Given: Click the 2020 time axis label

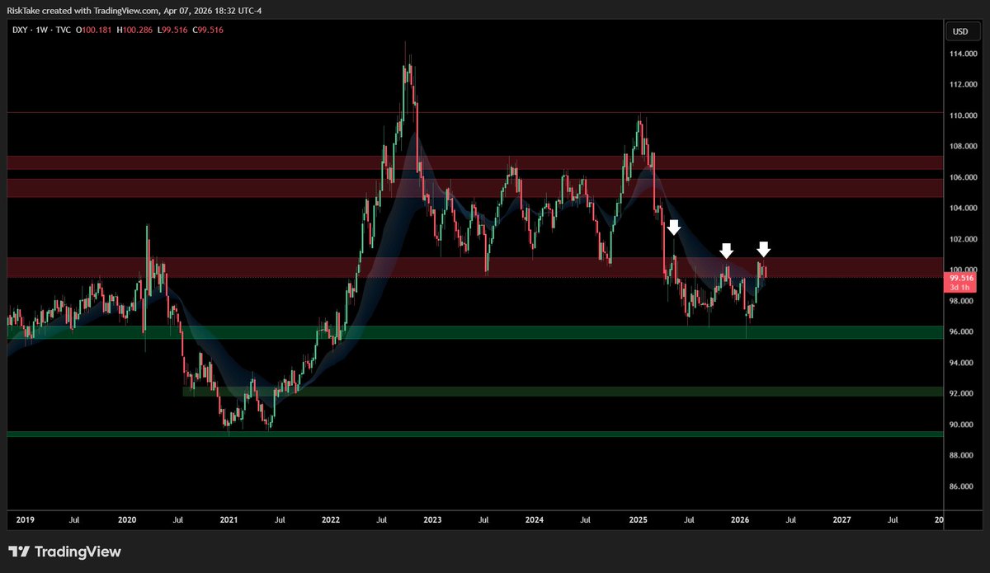Looking at the screenshot, I should pyautogui.click(x=126, y=520).
